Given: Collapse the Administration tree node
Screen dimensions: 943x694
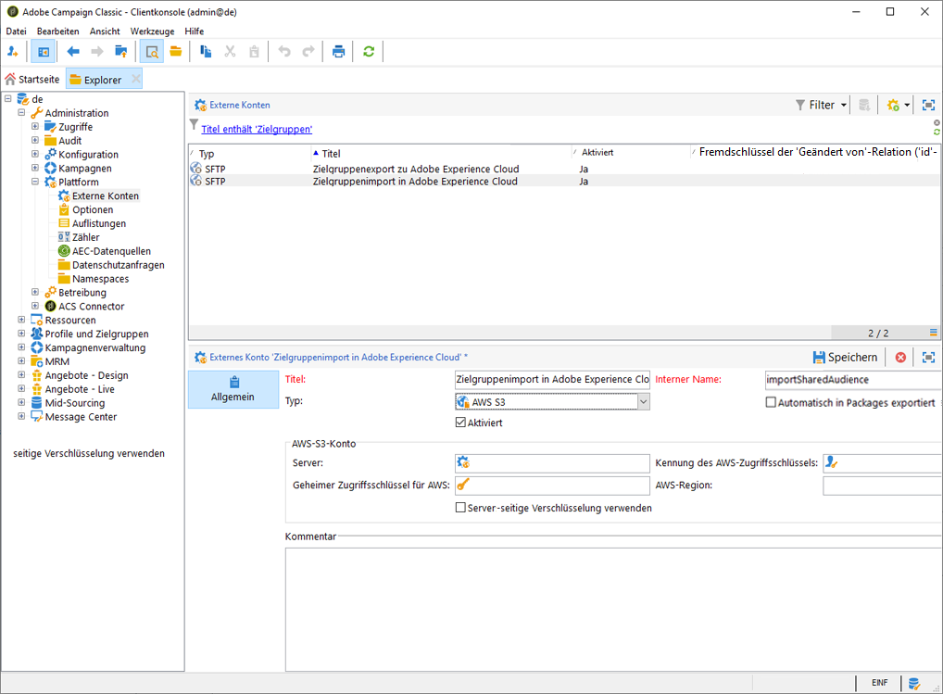Looking at the screenshot, I should pyautogui.click(x=21, y=112).
